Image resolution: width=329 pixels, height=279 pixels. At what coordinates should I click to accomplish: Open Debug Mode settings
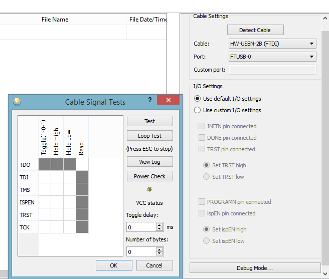255,268
